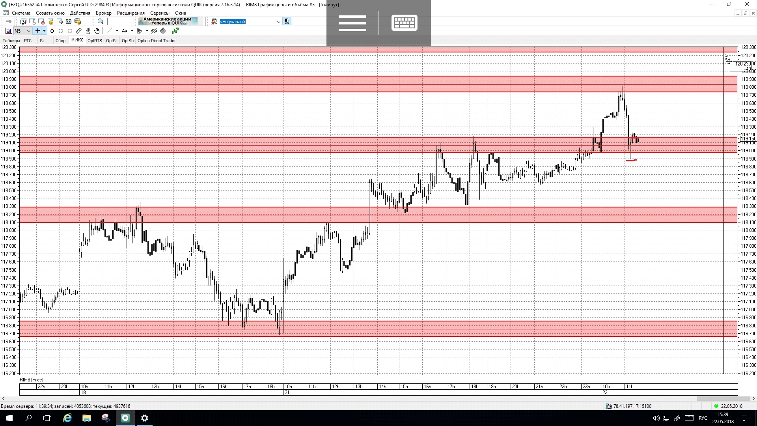
Task: Click the move chart arrows tool
Action: point(52,31)
